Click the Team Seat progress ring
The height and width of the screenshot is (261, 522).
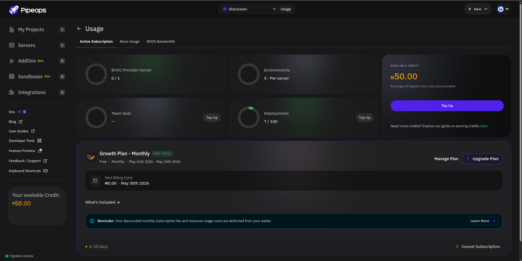click(96, 117)
